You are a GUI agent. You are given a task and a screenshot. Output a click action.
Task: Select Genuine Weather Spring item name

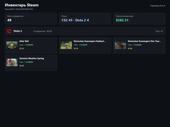(x=32, y=58)
